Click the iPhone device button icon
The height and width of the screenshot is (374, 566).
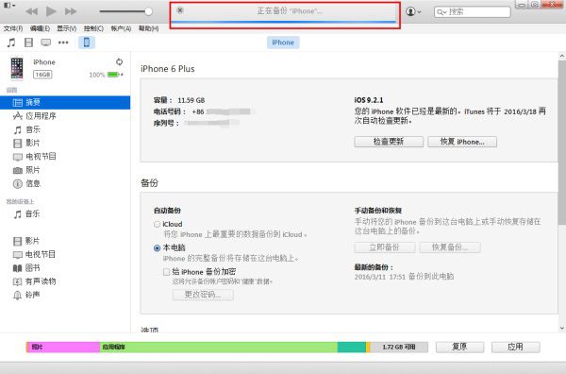(x=87, y=42)
